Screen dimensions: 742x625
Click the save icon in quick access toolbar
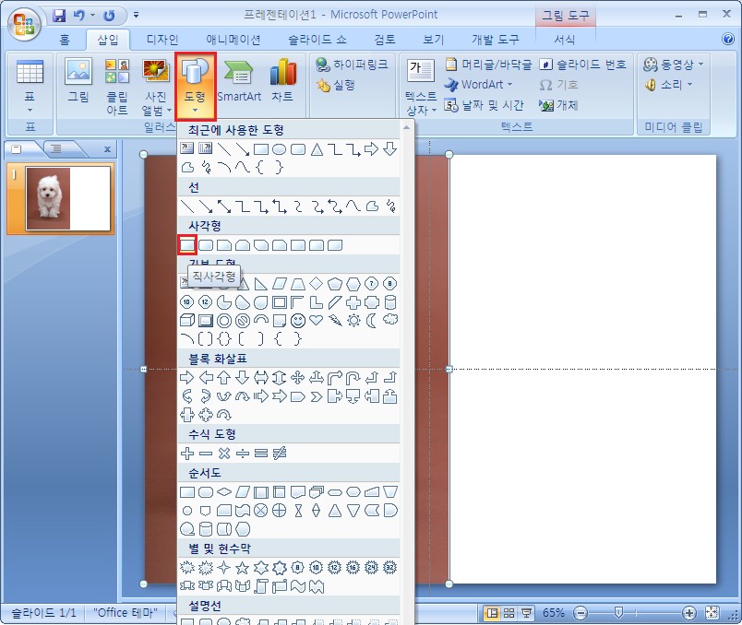pos(59,15)
